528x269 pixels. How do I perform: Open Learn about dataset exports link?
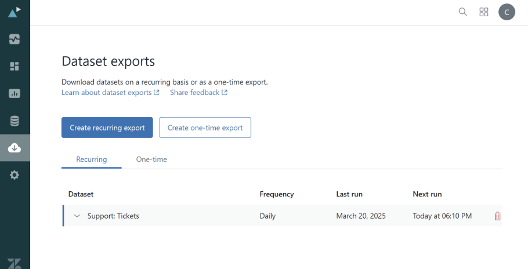(x=110, y=93)
